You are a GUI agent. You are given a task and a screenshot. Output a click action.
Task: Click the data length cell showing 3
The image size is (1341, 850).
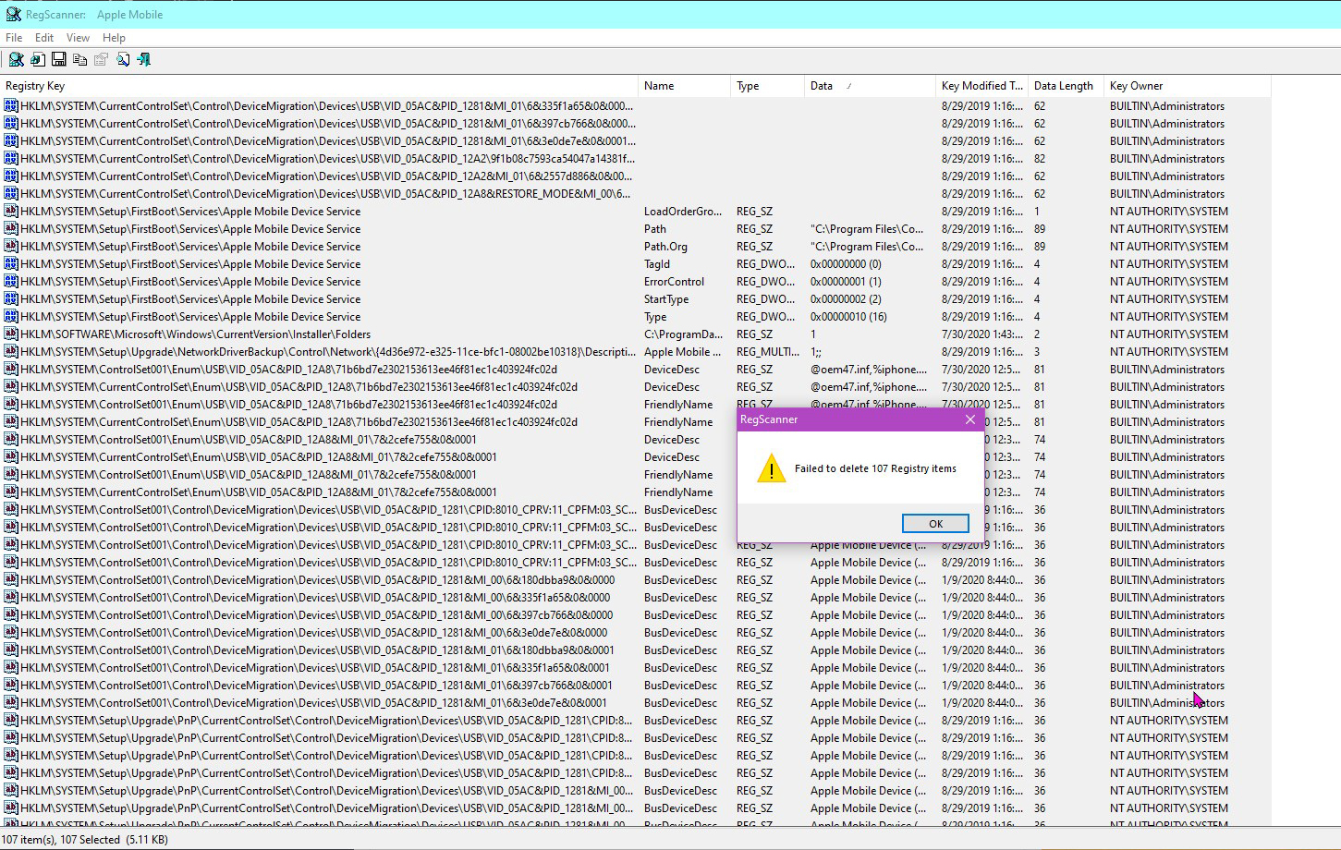[x=1037, y=352]
